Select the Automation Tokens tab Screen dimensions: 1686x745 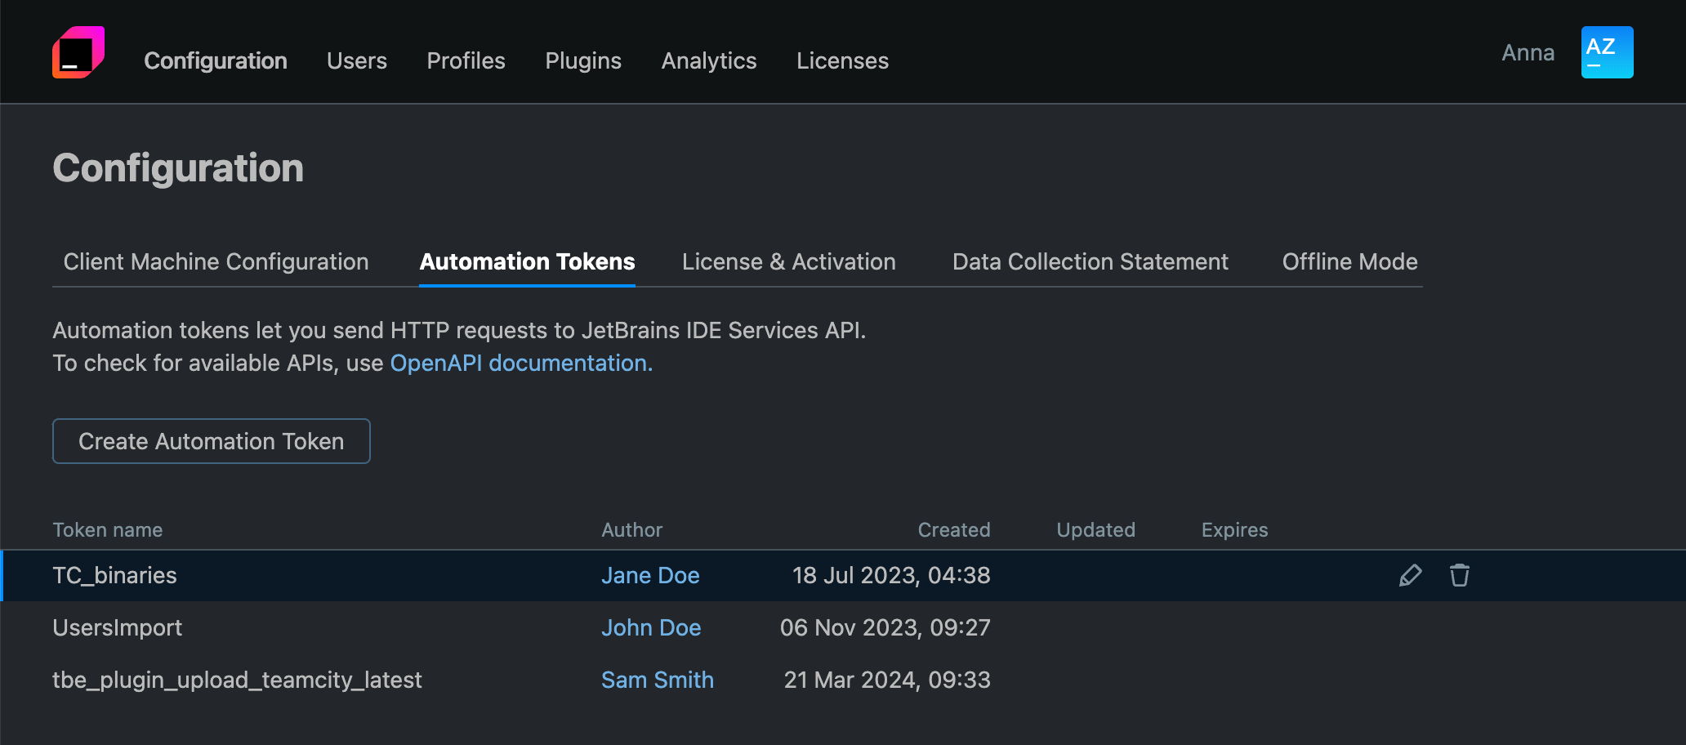527,261
